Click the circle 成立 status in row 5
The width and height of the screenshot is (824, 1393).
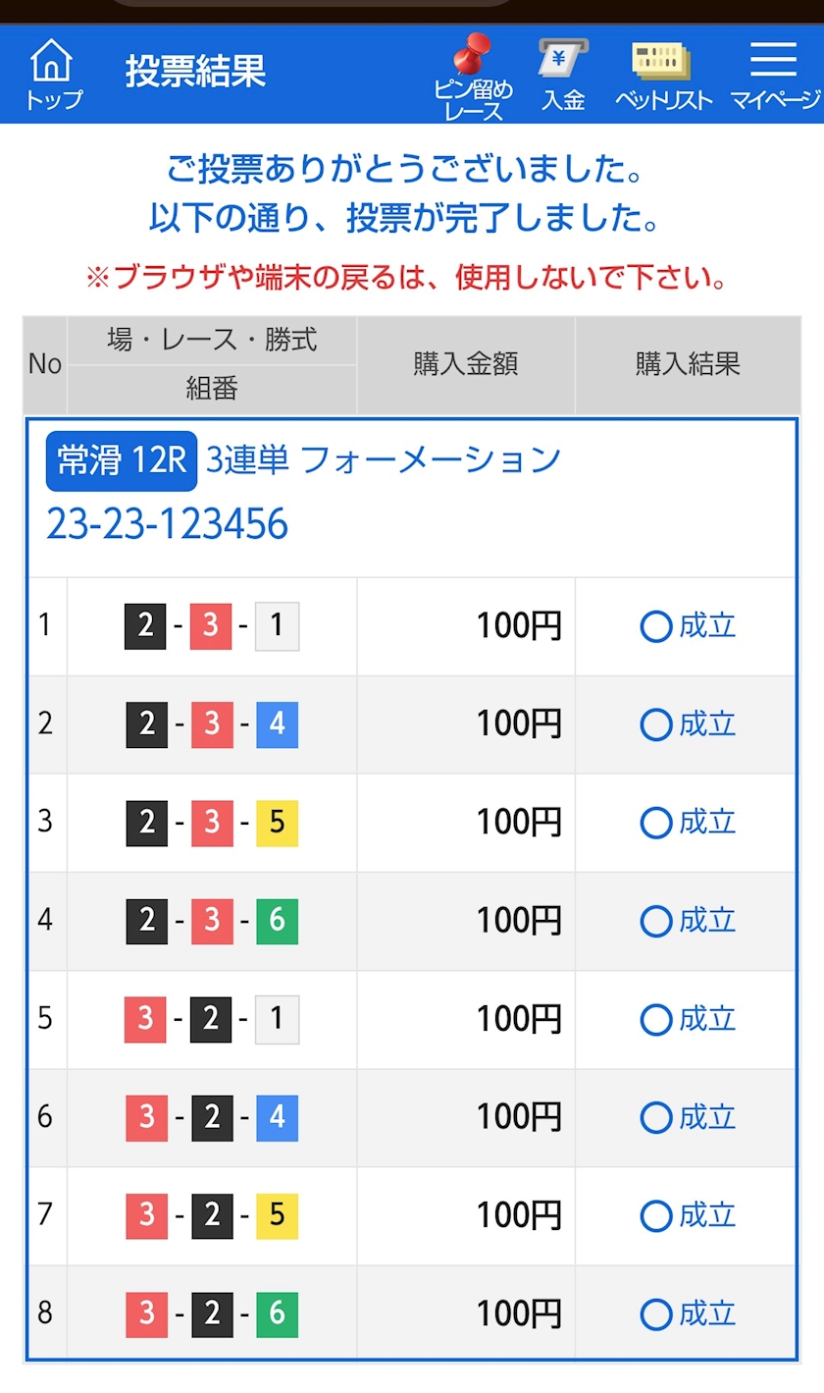[x=687, y=1019]
